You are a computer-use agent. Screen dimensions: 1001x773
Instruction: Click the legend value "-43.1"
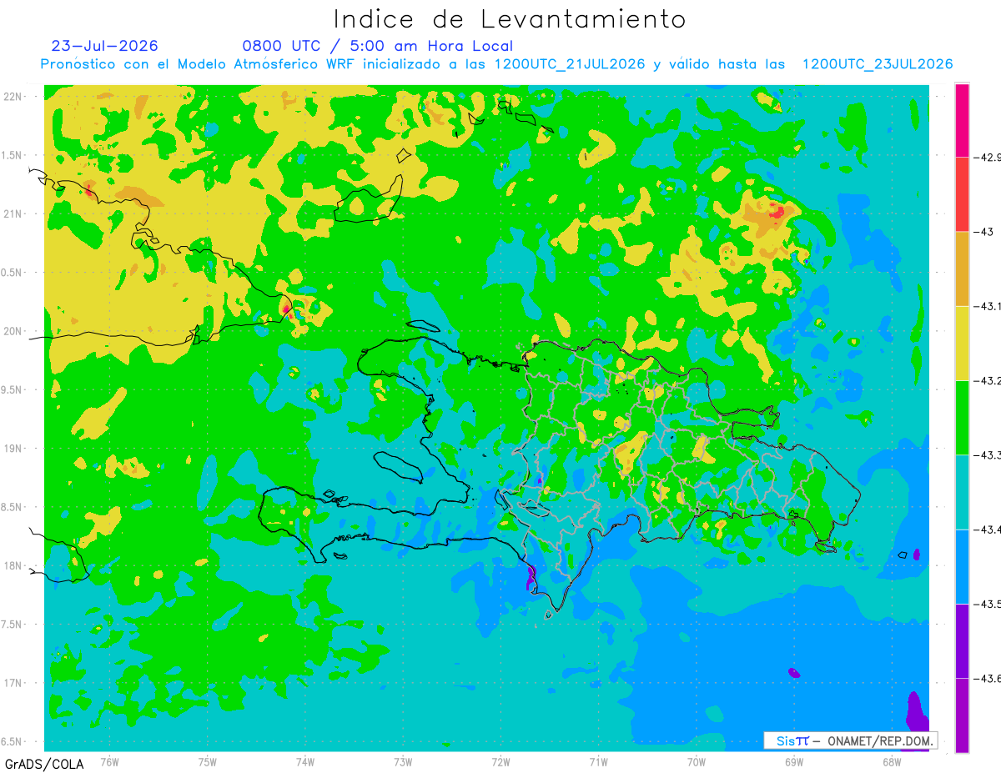click(x=987, y=306)
